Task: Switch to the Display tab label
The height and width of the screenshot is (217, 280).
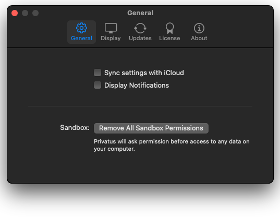Action: (111, 38)
